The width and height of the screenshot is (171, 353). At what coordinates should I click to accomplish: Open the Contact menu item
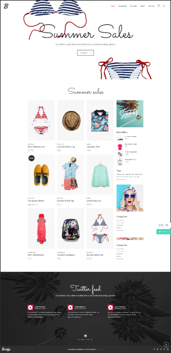pyautogui.click(x=151, y=6)
